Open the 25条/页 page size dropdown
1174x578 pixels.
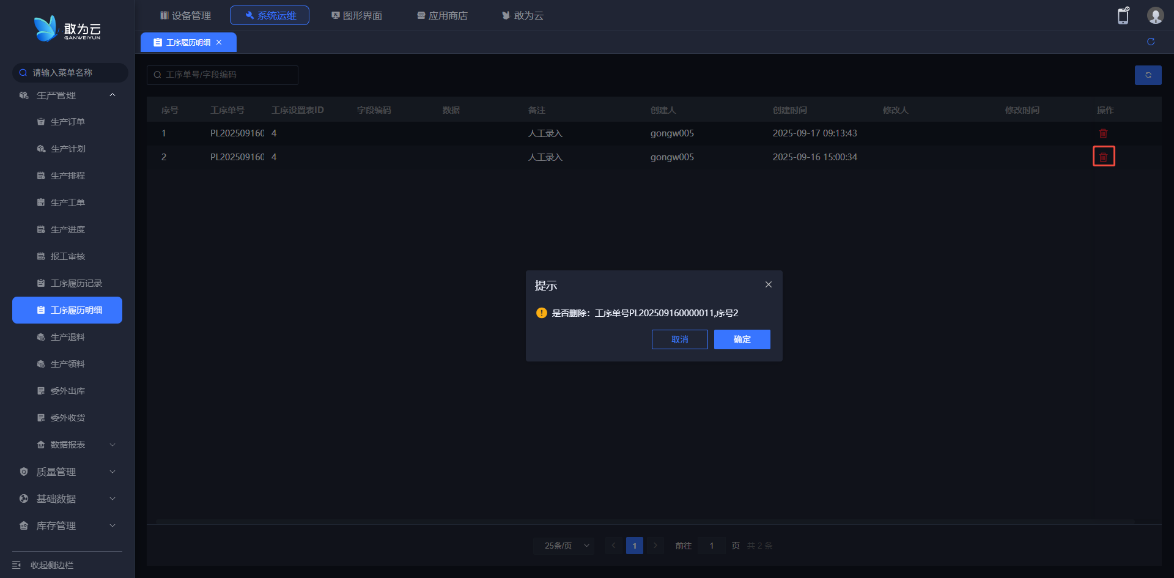[x=564, y=546]
